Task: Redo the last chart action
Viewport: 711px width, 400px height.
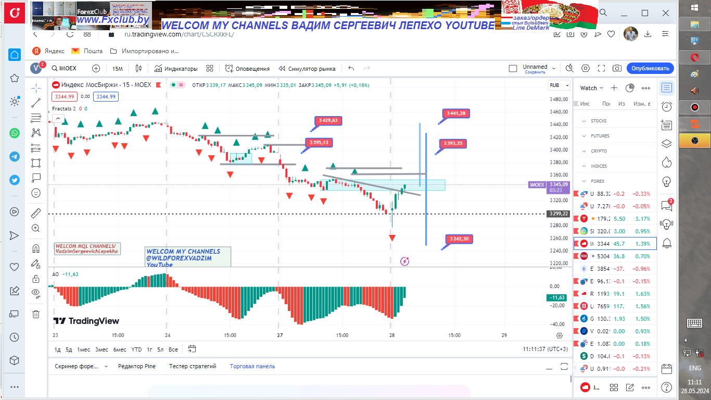Action: pos(367,68)
